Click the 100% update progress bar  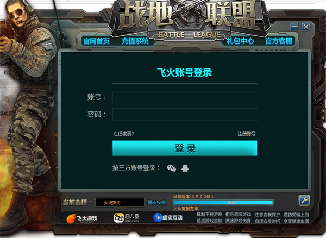point(223,203)
